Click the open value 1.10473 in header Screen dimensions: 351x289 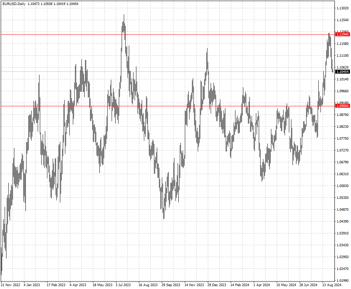pos(34,4)
